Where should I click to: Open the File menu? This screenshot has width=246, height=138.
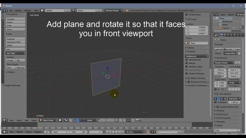click(x=11, y=10)
